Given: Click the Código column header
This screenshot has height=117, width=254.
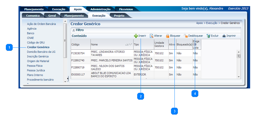Looking at the screenshot, I should (75, 44).
